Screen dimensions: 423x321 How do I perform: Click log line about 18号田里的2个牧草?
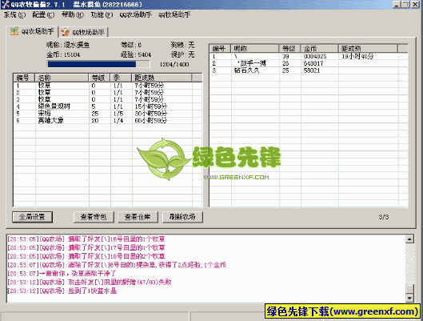tap(86, 256)
